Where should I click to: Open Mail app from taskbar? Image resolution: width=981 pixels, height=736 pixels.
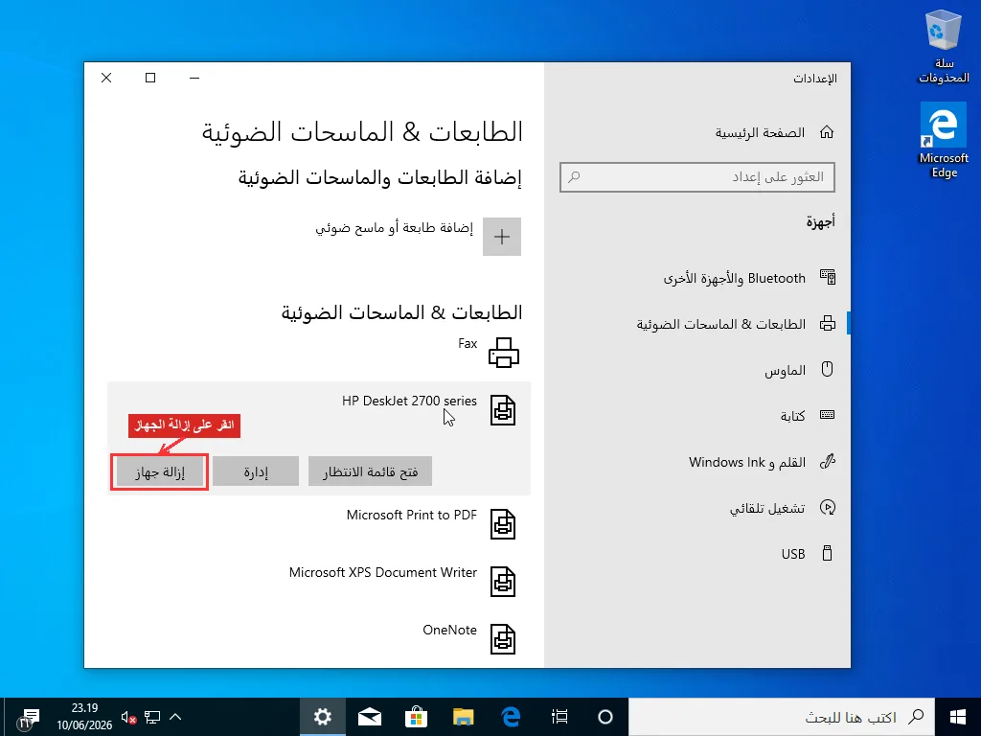point(369,717)
